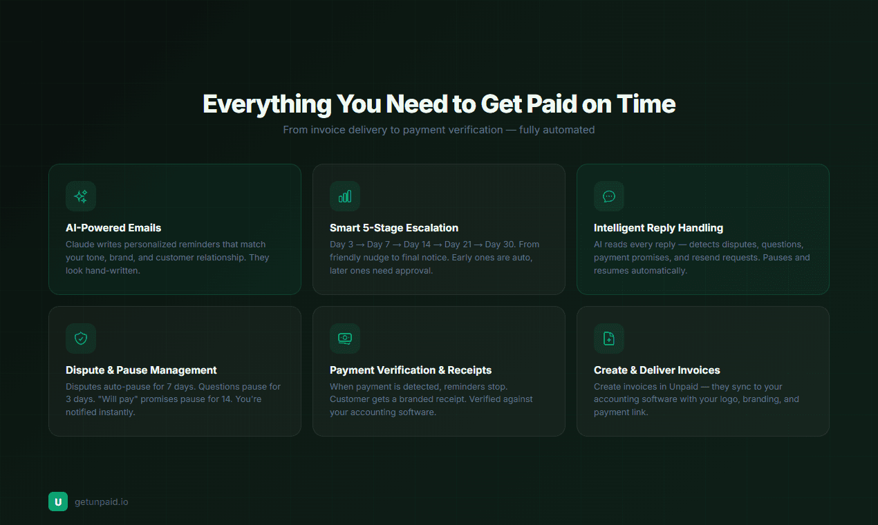
Task: Select the Dispute & Pause Management heading
Action: click(141, 370)
